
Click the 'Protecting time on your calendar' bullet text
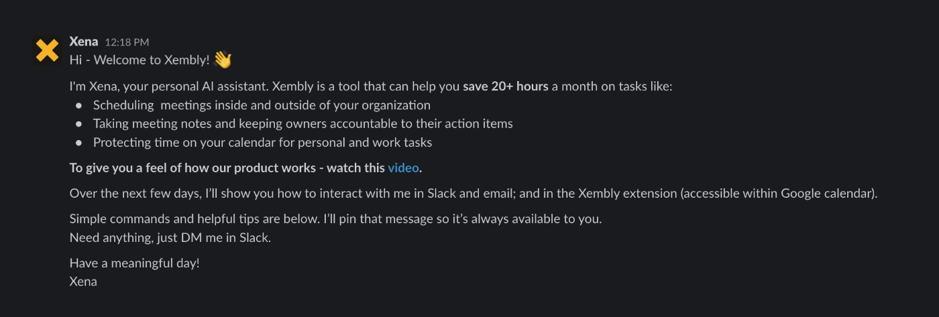262,142
